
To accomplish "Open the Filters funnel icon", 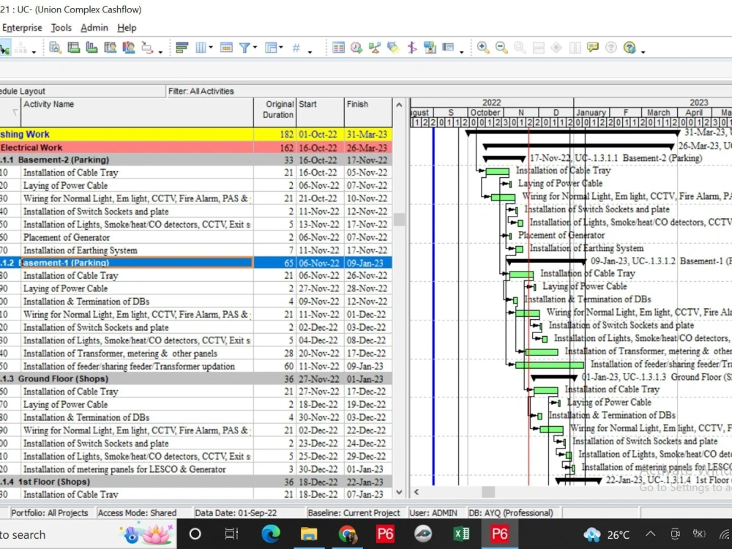I will (x=246, y=47).
